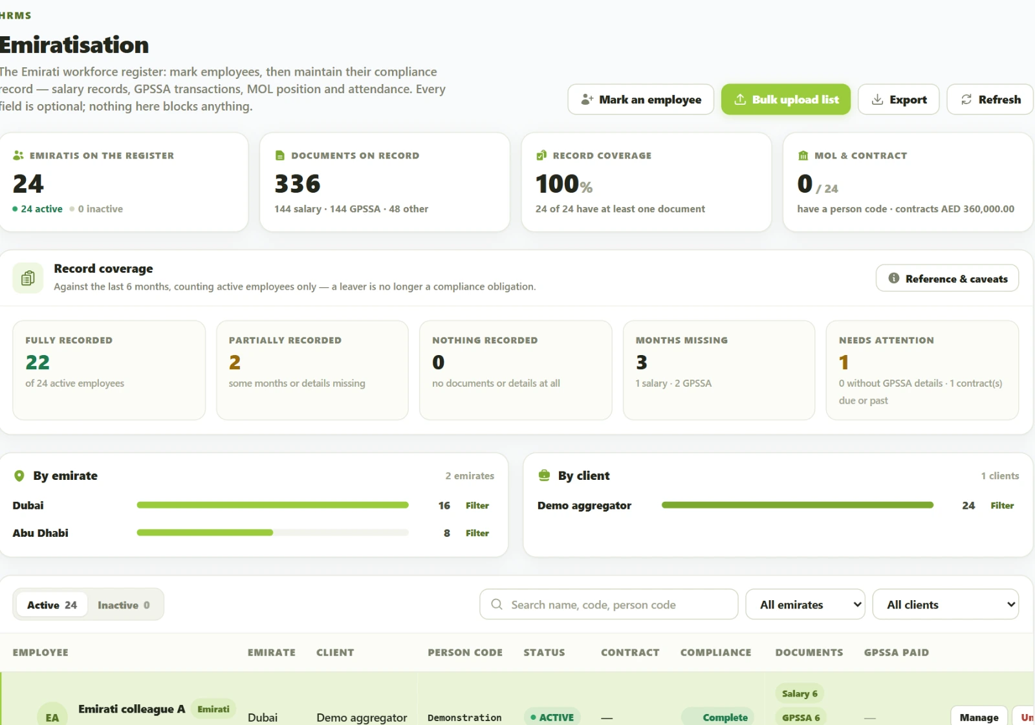1035x725 pixels.
Task: Click the info icon on Reference & caveats
Action: point(894,278)
